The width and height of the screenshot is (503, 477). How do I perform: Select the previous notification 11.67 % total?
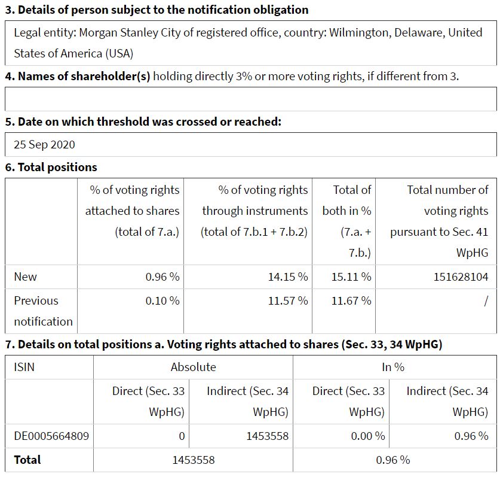pos(351,300)
